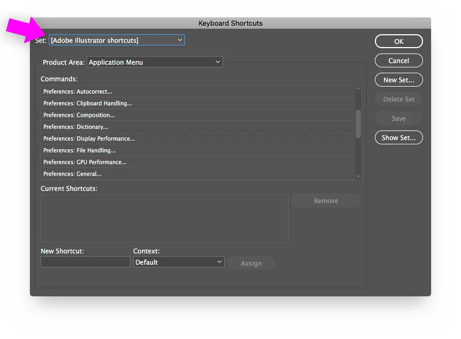Select Preferences: File Handling... command

click(x=198, y=150)
